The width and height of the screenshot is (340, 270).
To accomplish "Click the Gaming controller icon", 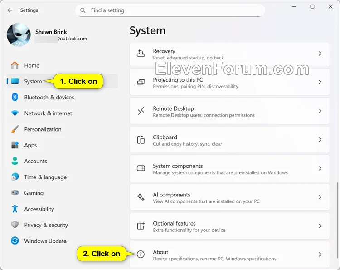I will tap(15, 193).
